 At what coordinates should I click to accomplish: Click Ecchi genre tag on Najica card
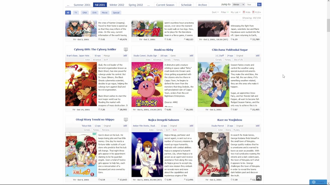[x=175, y=130]
